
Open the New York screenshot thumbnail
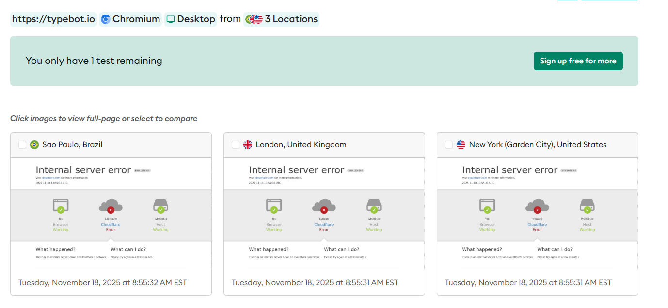[537, 213]
